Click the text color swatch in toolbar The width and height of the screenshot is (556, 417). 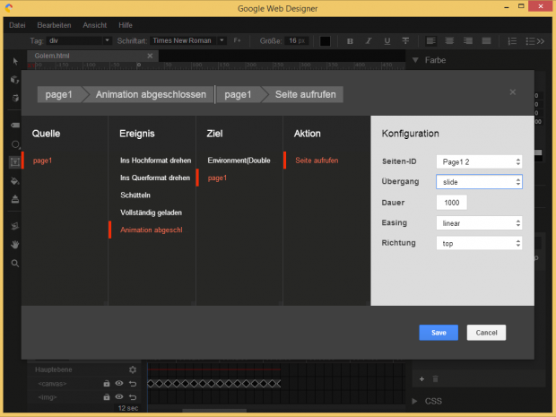(x=325, y=41)
